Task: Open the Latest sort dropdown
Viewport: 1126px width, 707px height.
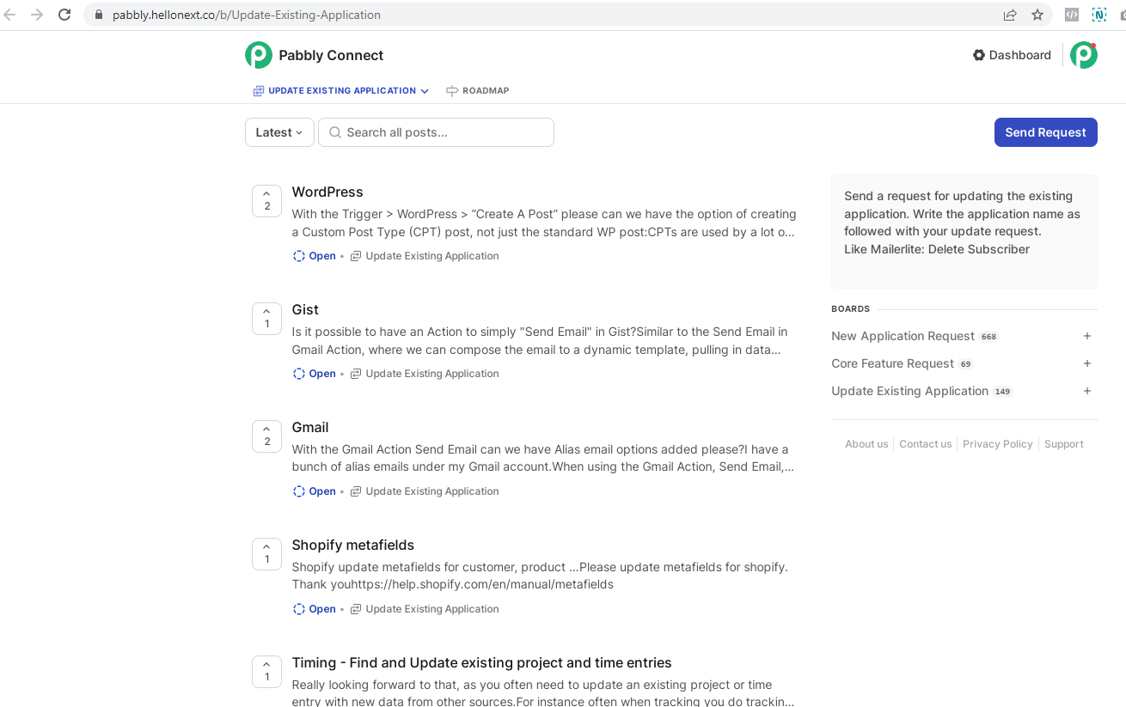Action: [279, 132]
